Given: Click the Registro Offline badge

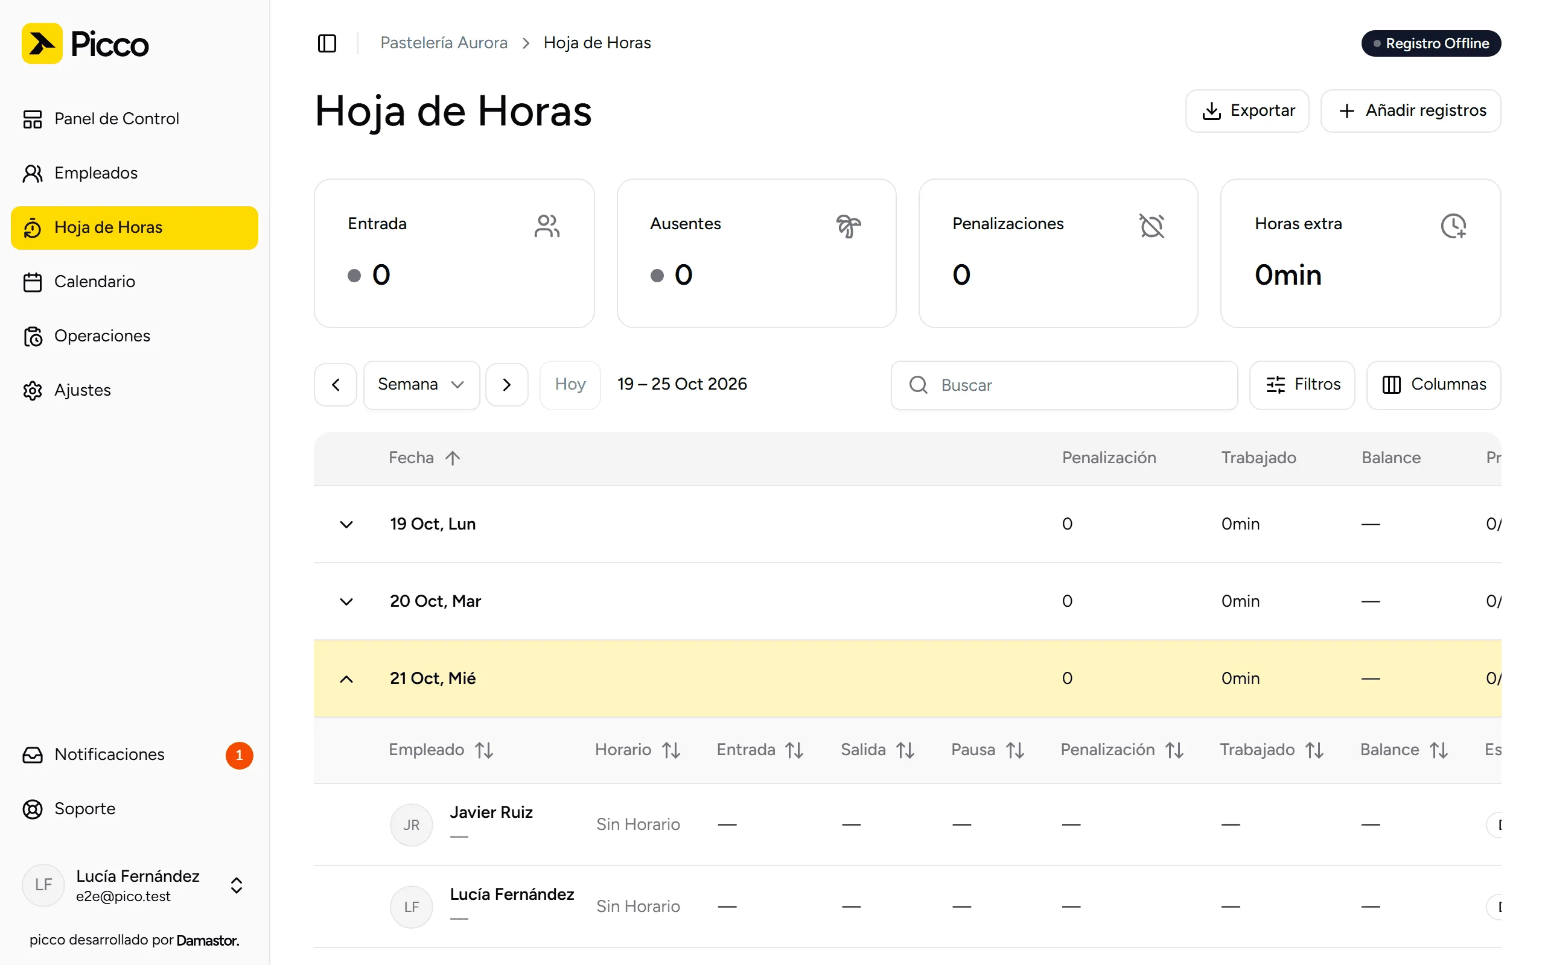Looking at the screenshot, I should 1431,43.
